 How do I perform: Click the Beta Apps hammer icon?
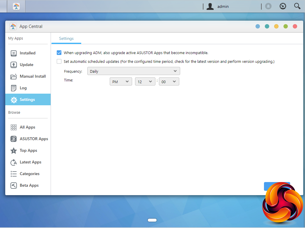[x=14, y=186]
